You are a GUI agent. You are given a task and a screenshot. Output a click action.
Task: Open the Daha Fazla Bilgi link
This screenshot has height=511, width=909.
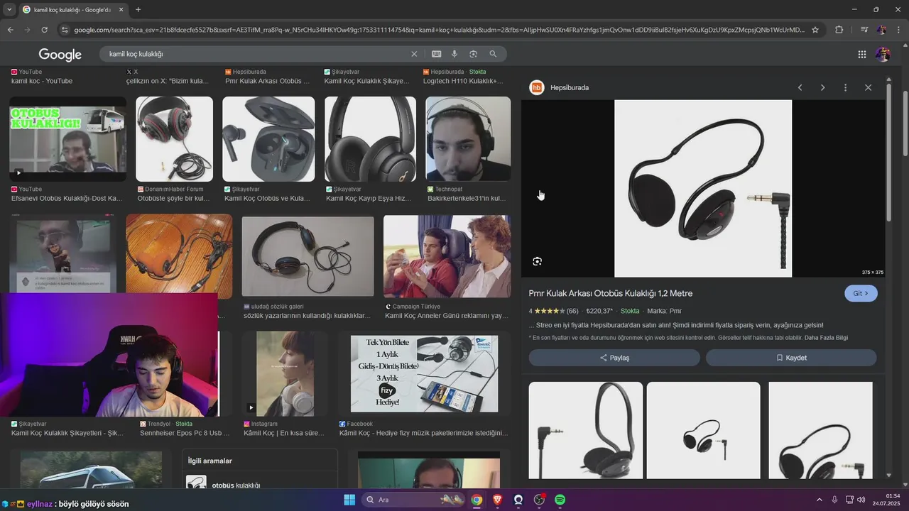click(826, 338)
